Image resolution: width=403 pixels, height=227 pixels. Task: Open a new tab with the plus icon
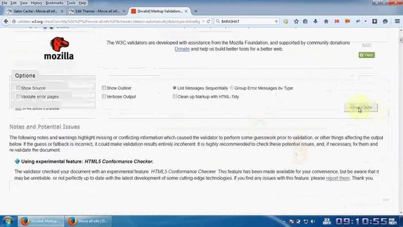(196, 11)
